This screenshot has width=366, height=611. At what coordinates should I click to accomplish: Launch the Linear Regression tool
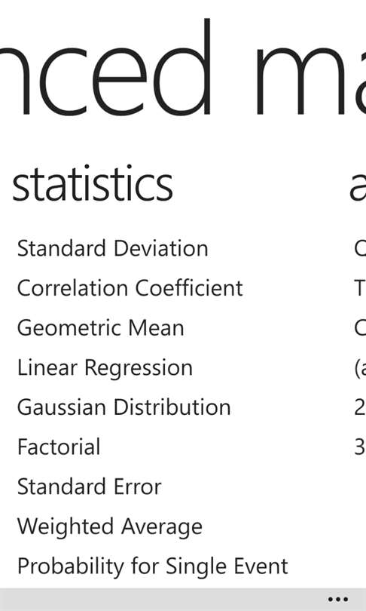(x=105, y=368)
